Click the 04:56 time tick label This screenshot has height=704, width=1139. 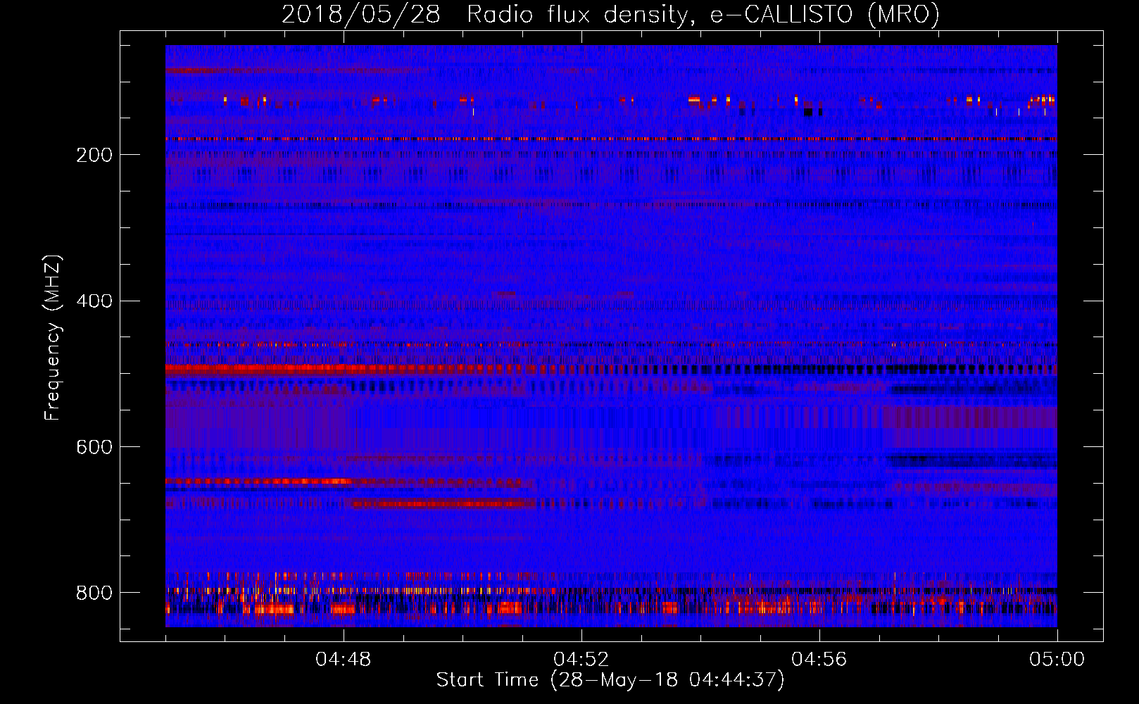[819, 660]
